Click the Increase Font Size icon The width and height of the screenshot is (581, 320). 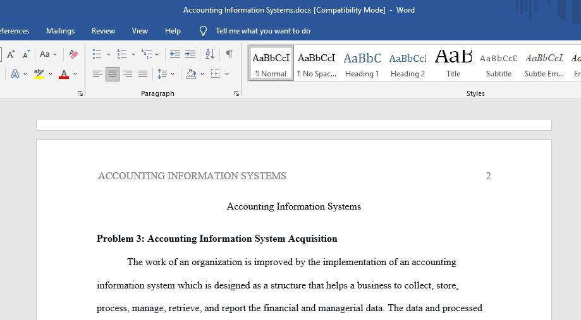[x=11, y=54]
